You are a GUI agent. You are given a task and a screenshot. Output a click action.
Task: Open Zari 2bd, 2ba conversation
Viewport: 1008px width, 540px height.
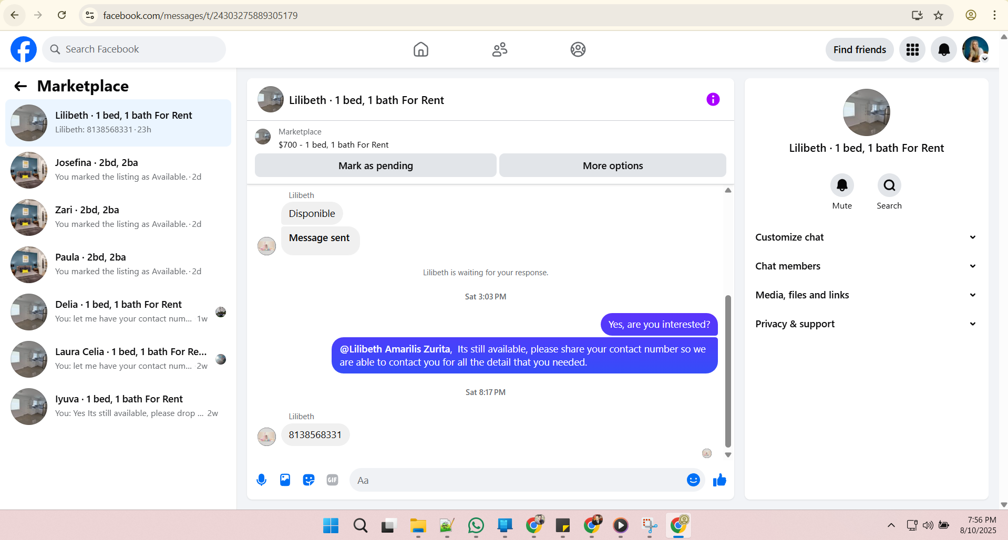[118, 217]
